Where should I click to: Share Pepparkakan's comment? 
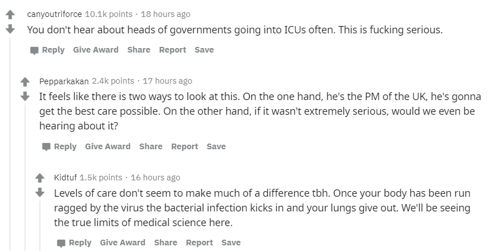(151, 146)
